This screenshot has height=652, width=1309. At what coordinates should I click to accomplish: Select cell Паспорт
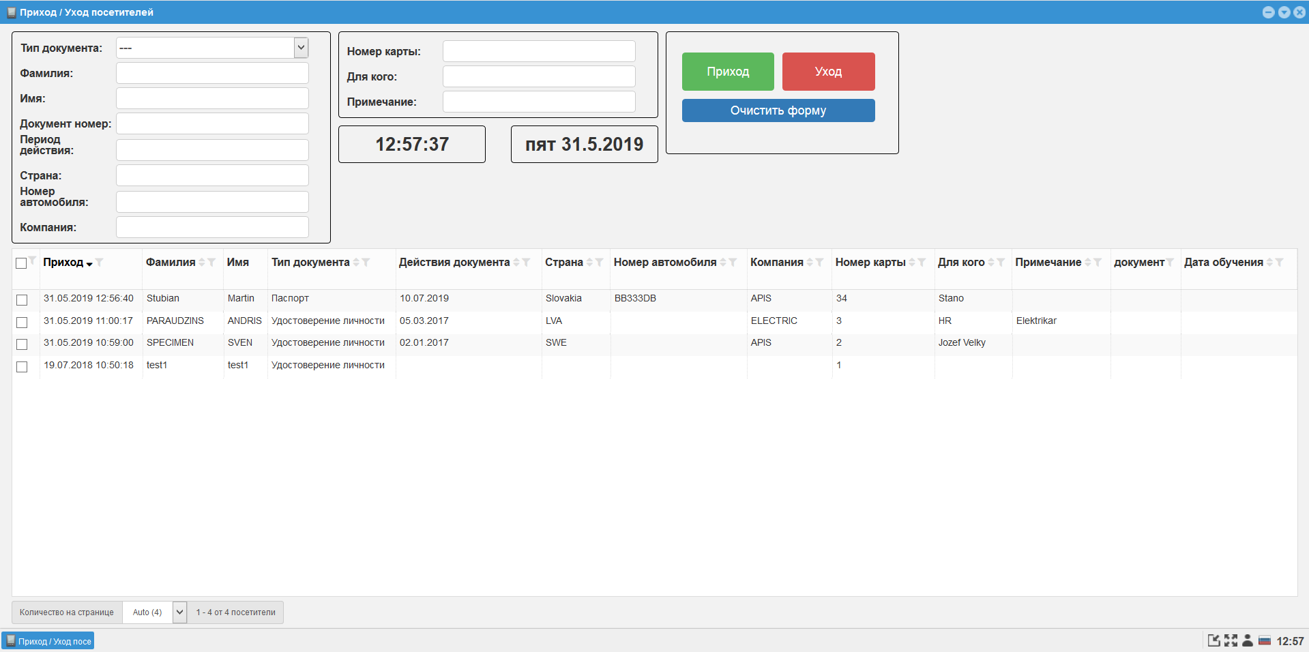290,299
